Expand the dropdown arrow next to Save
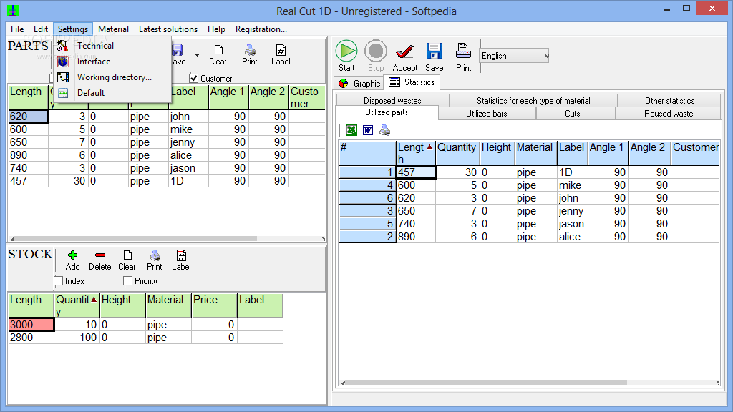Image resolution: width=733 pixels, height=412 pixels. click(198, 55)
